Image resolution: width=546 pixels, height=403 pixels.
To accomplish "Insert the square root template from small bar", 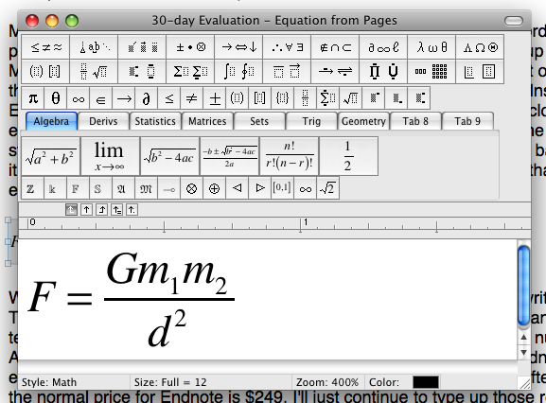I will 351,98.
